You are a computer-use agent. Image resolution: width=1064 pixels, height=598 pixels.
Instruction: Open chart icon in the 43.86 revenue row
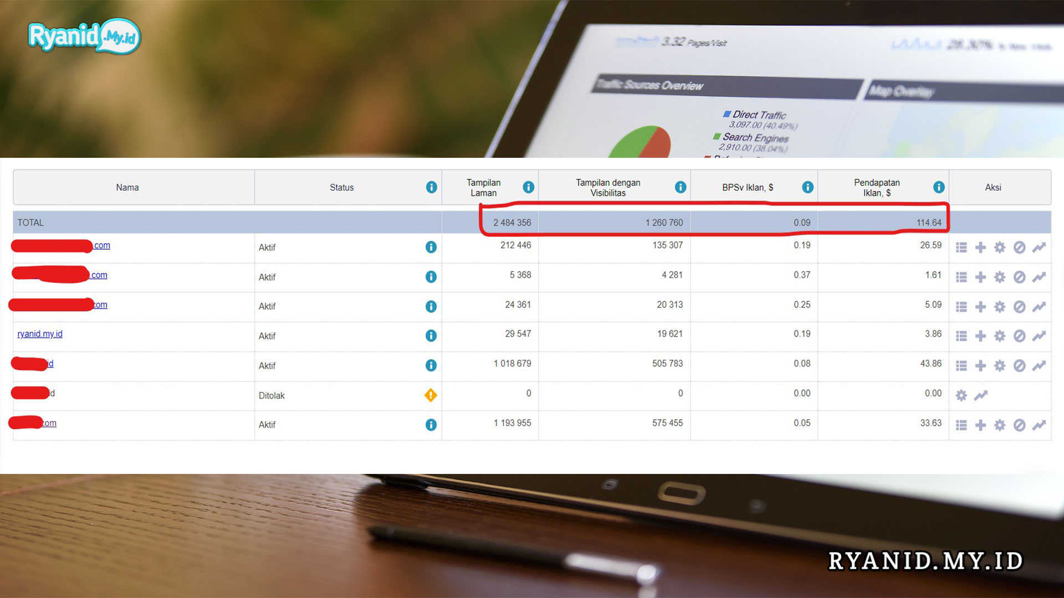coord(1039,365)
